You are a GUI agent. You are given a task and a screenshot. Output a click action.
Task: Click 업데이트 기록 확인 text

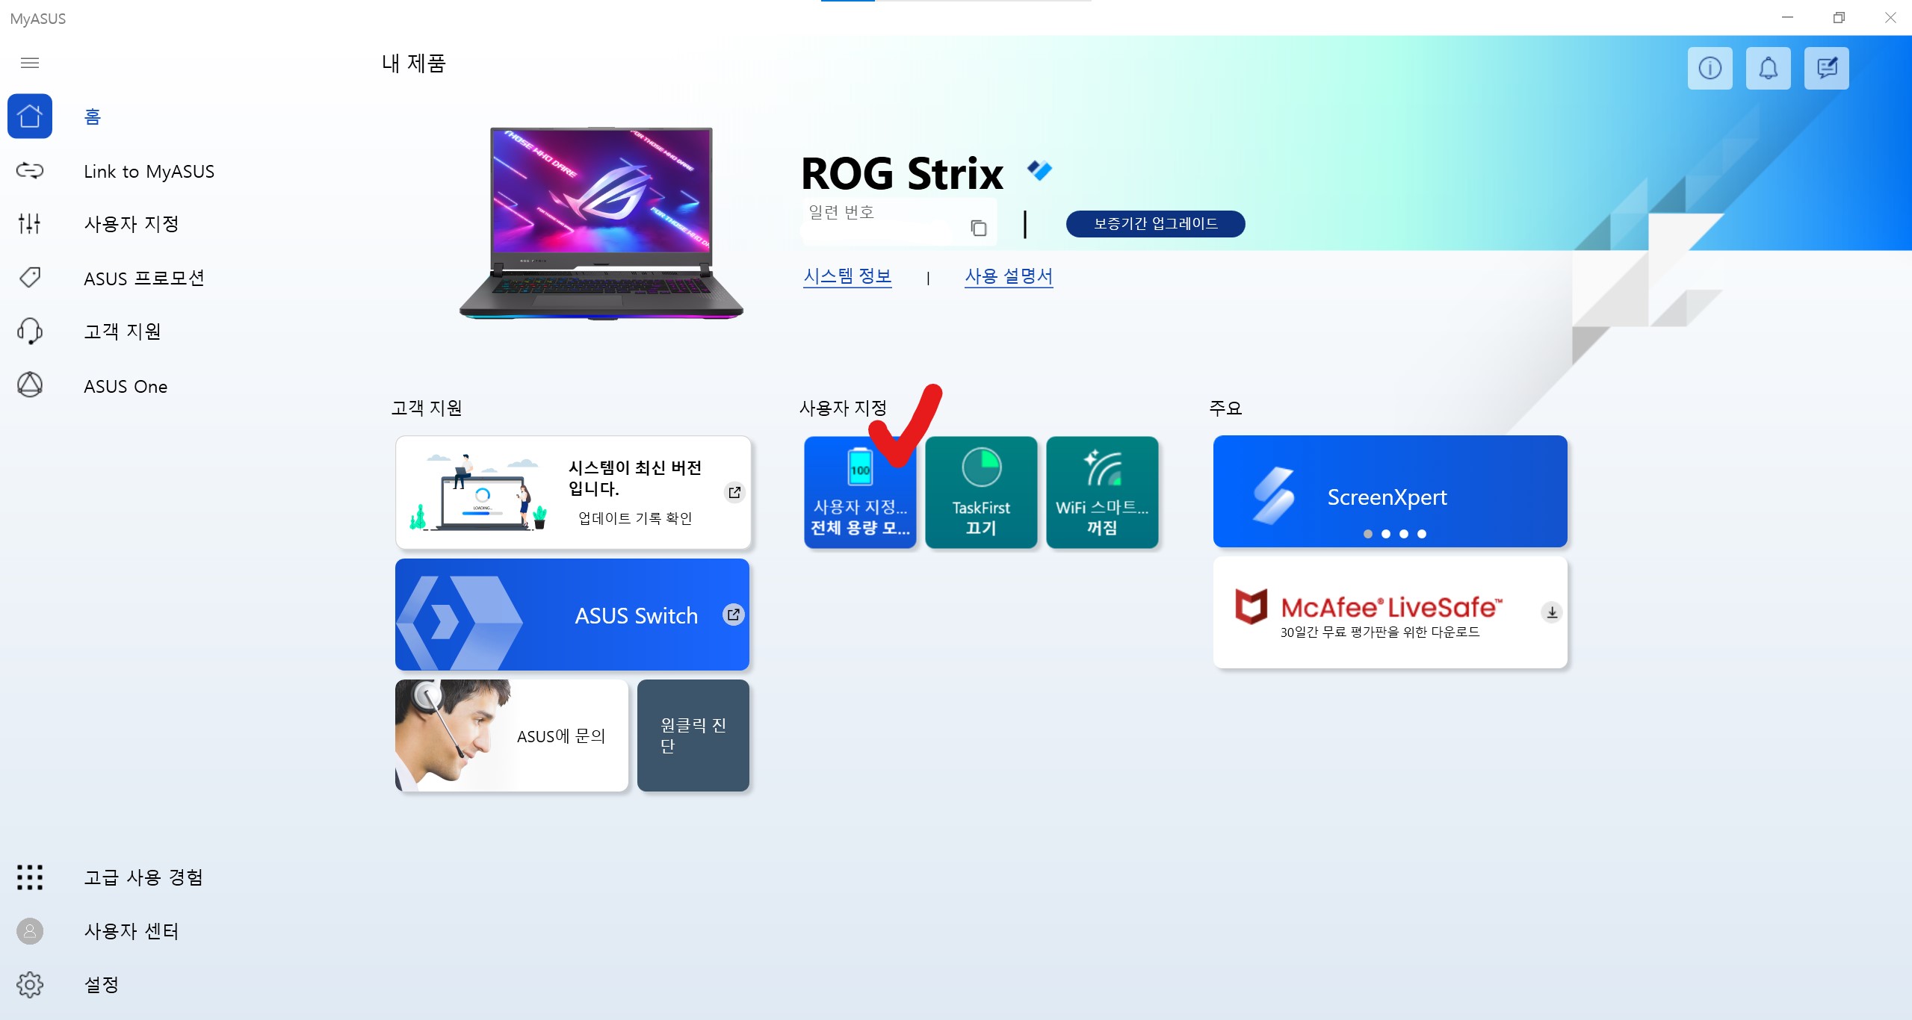(635, 518)
